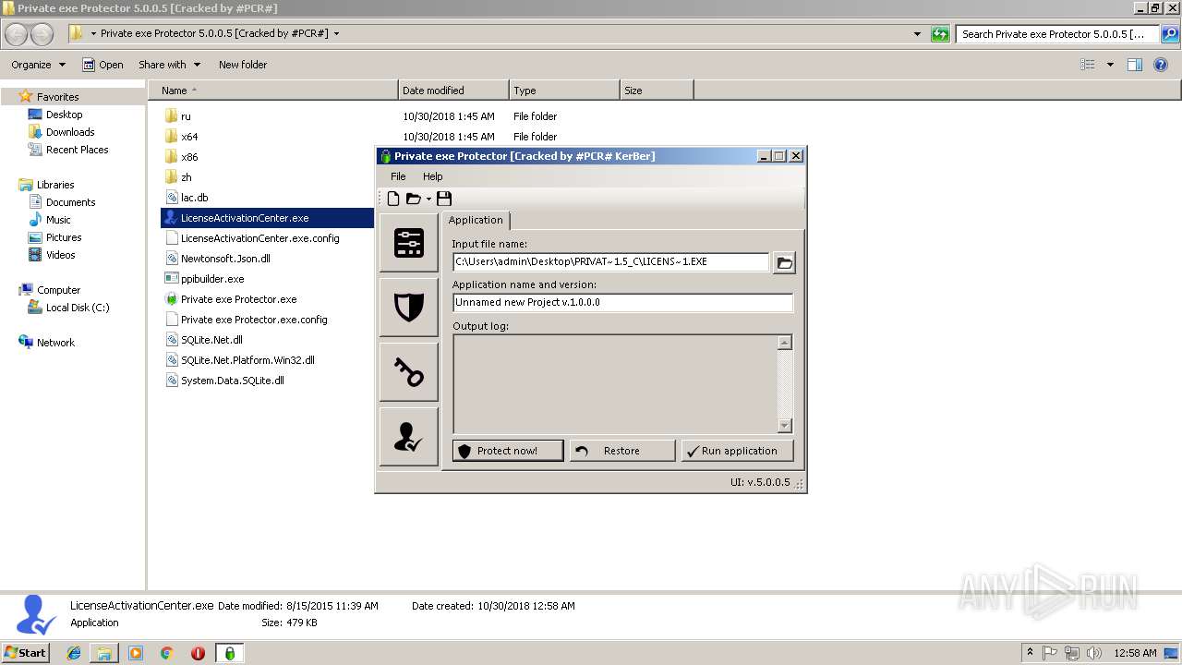Click the Output log scroll down arrow

784,426
